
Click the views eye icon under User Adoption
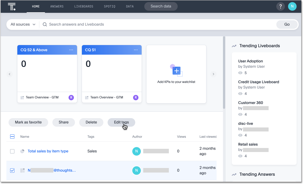click(240, 73)
